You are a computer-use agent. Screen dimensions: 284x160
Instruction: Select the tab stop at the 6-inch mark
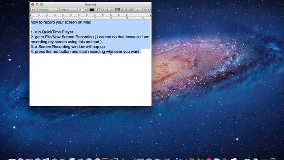click(x=127, y=15)
